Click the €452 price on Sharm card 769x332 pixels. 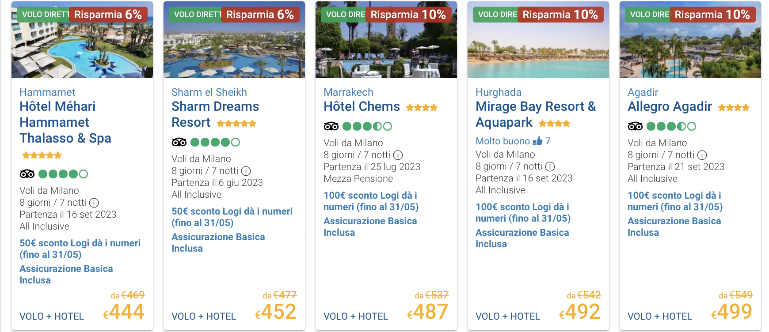(x=276, y=312)
